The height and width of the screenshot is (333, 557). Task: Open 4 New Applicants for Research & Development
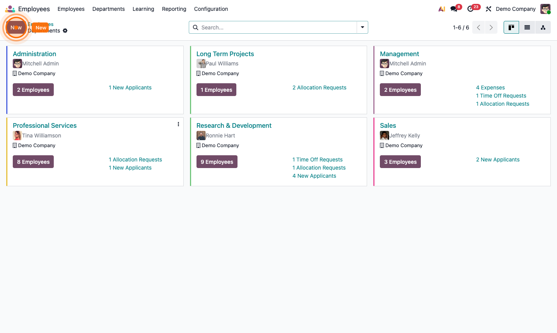tap(314, 175)
